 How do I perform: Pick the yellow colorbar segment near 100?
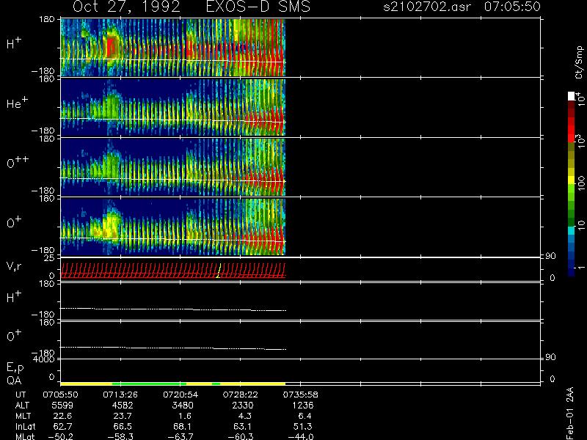pyautogui.click(x=572, y=180)
